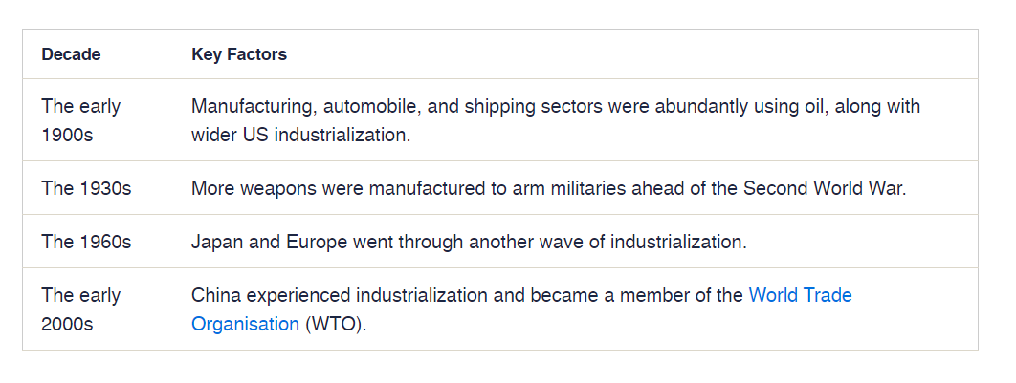The image size is (1016, 383).
Task: Click 'Second World War' text
Action: [824, 188]
